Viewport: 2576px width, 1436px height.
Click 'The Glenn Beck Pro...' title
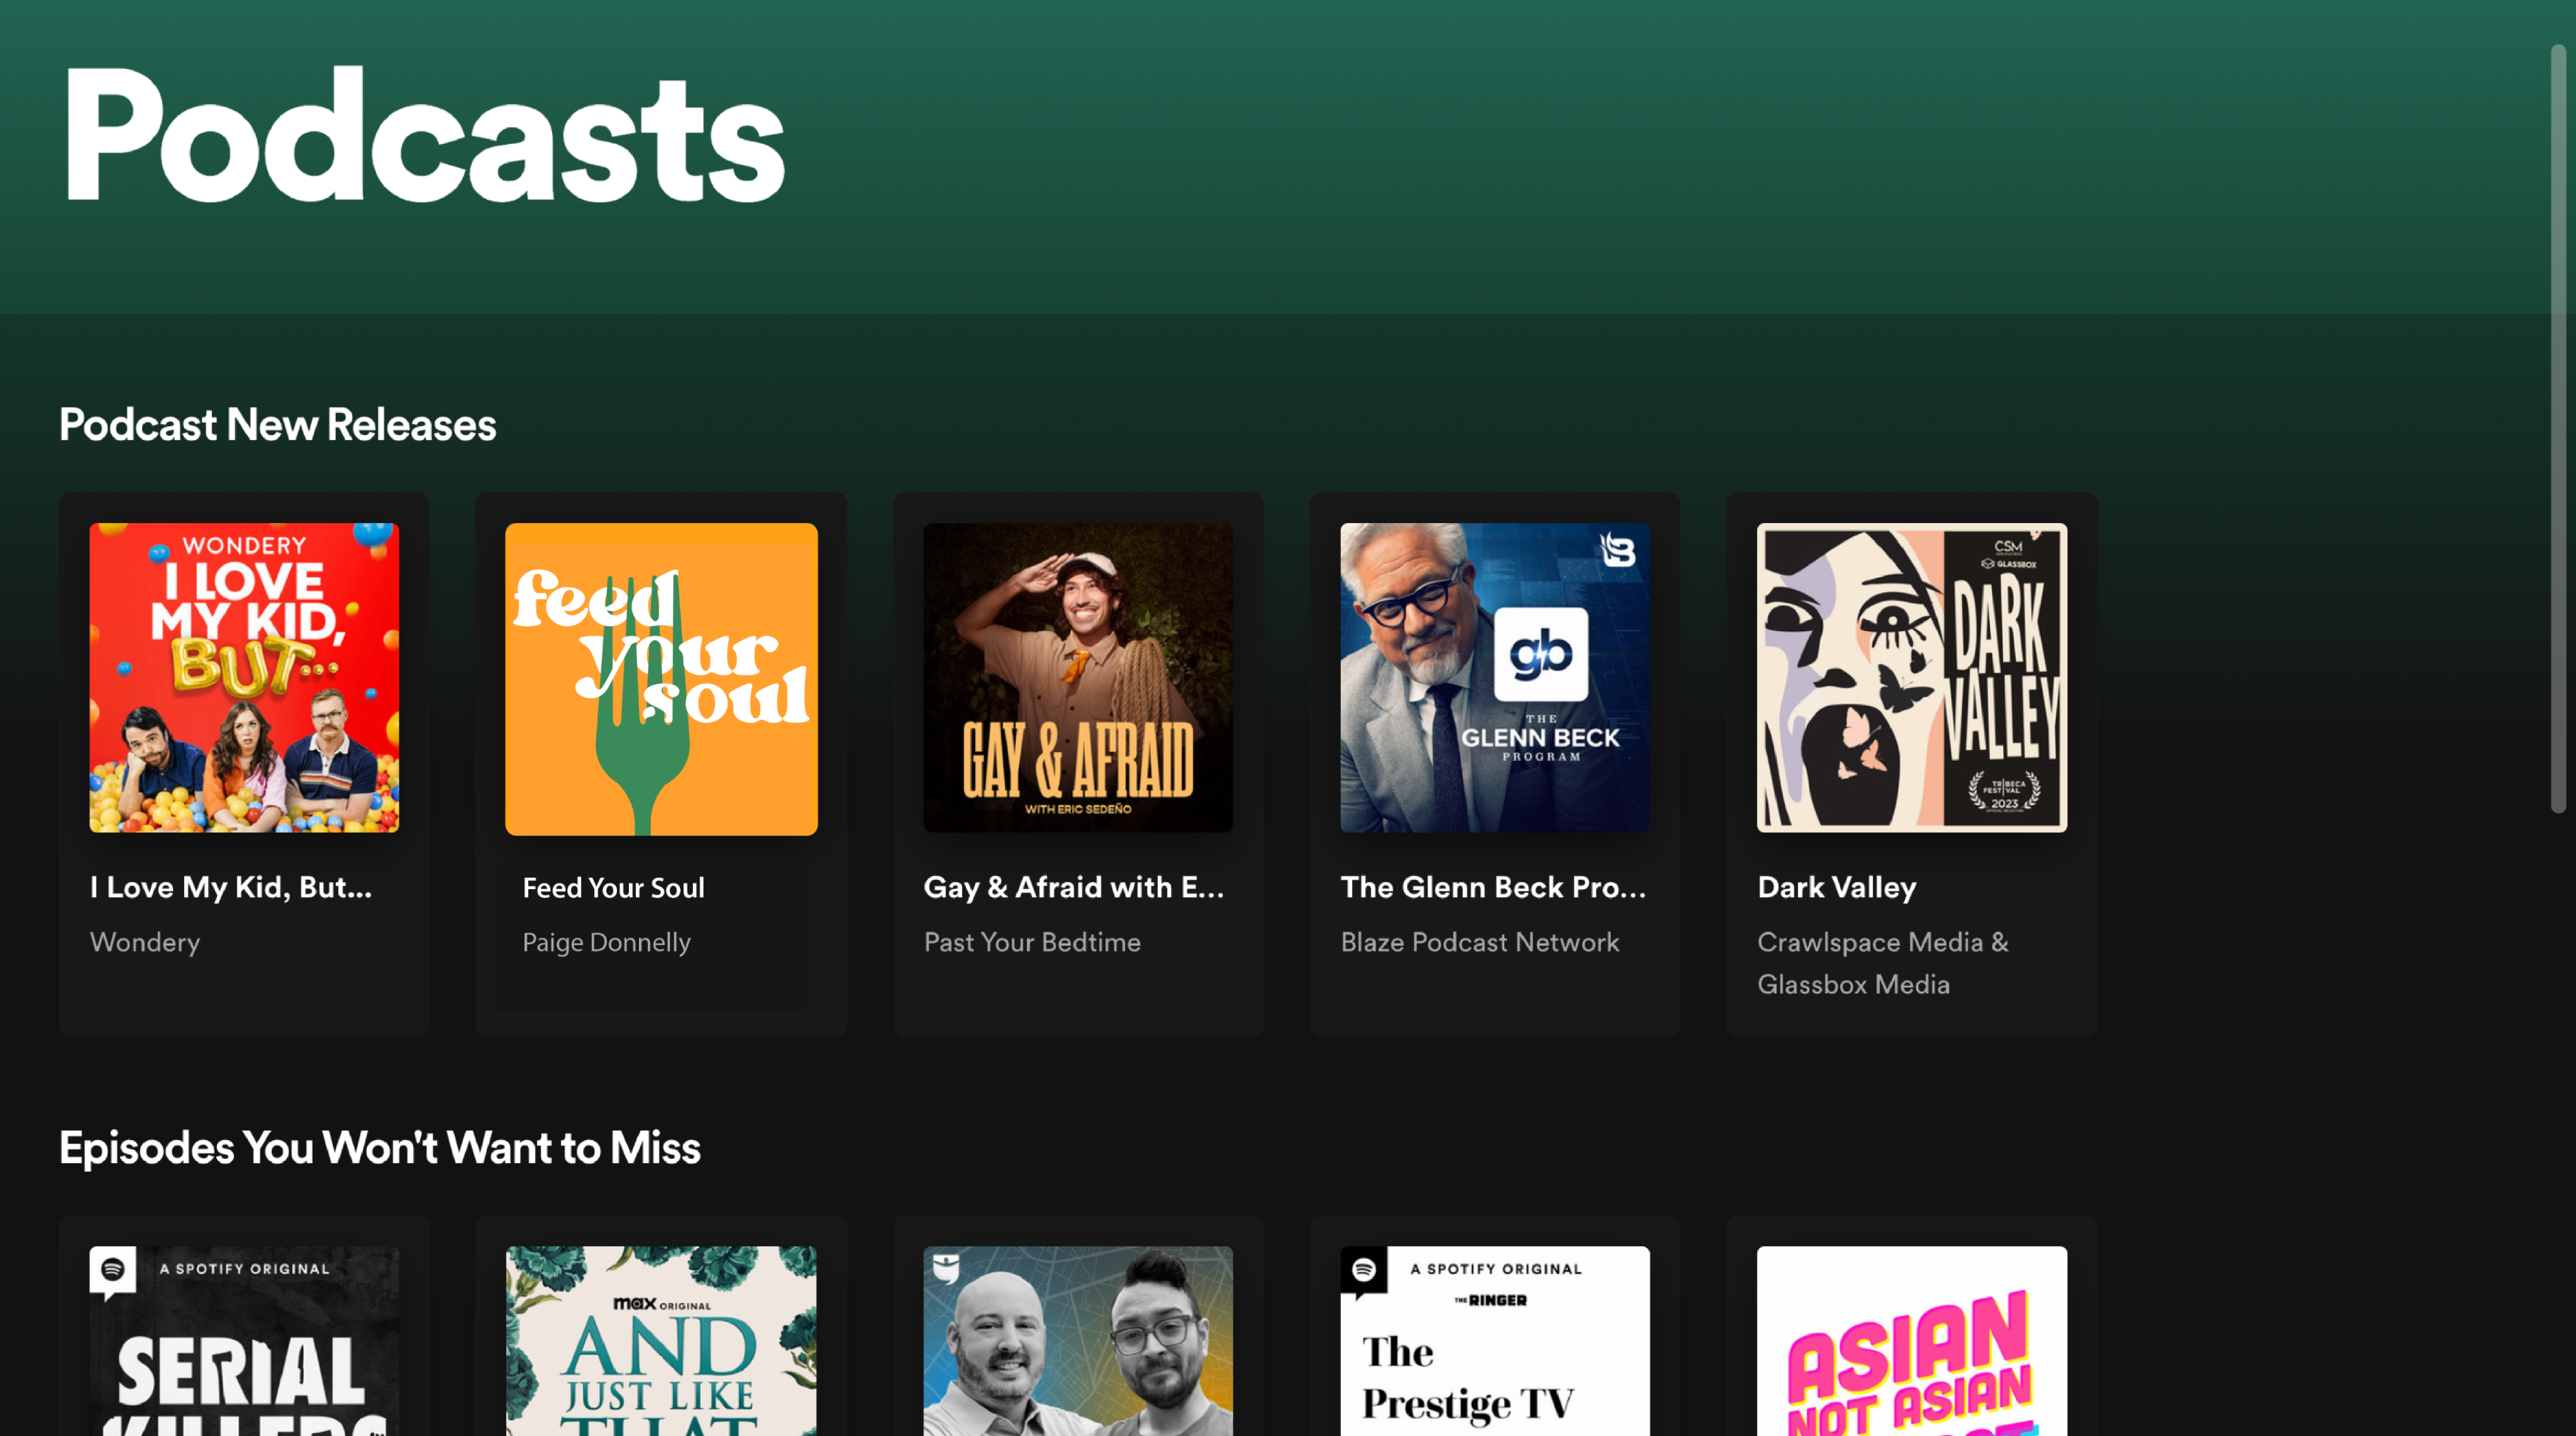[x=1492, y=887]
